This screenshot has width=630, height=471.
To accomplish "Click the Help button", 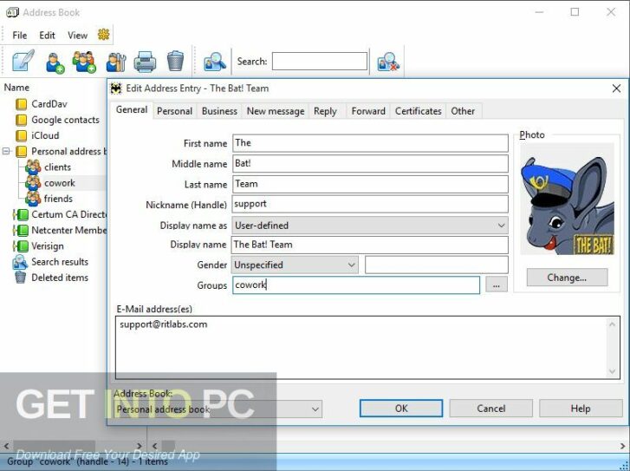I will pyautogui.click(x=581, y=409).
